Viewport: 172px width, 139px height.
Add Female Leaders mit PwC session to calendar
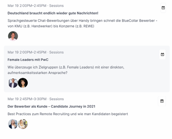coord(162,54)
